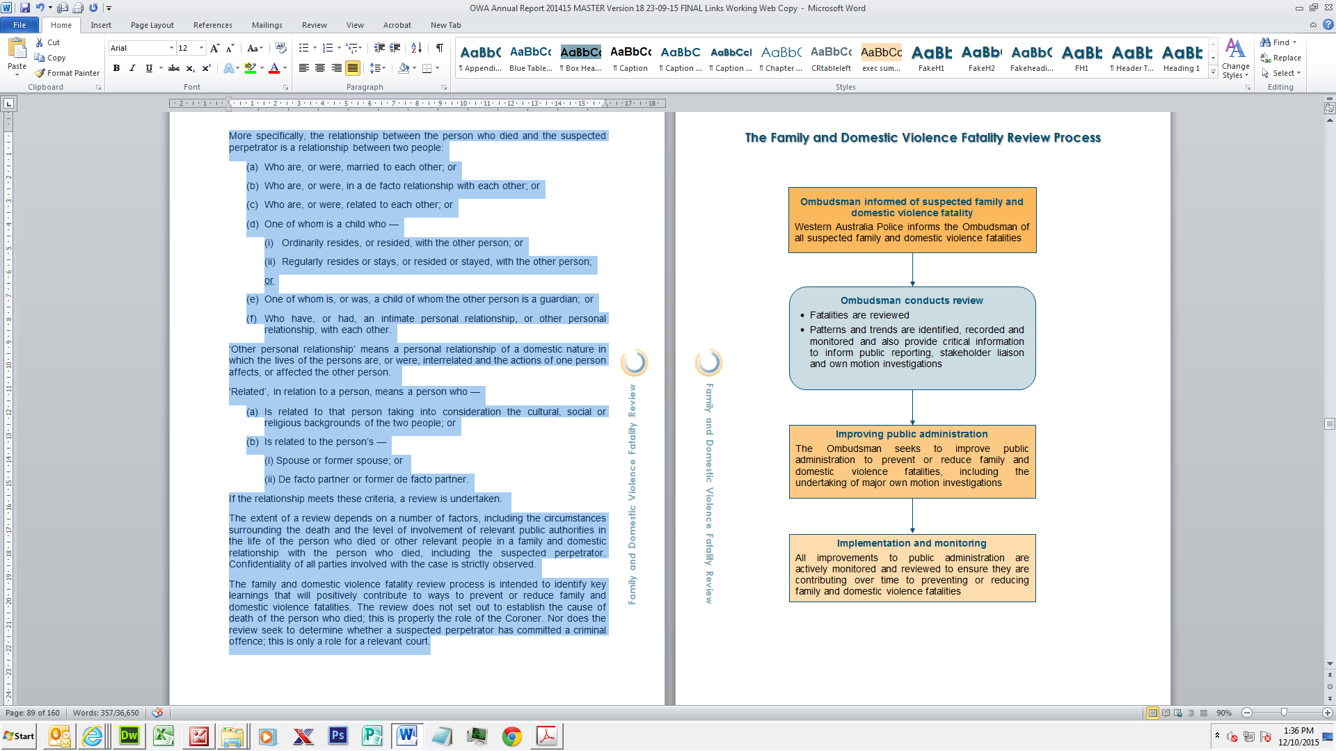Click the Cut scissors icon

coord(40,42)
